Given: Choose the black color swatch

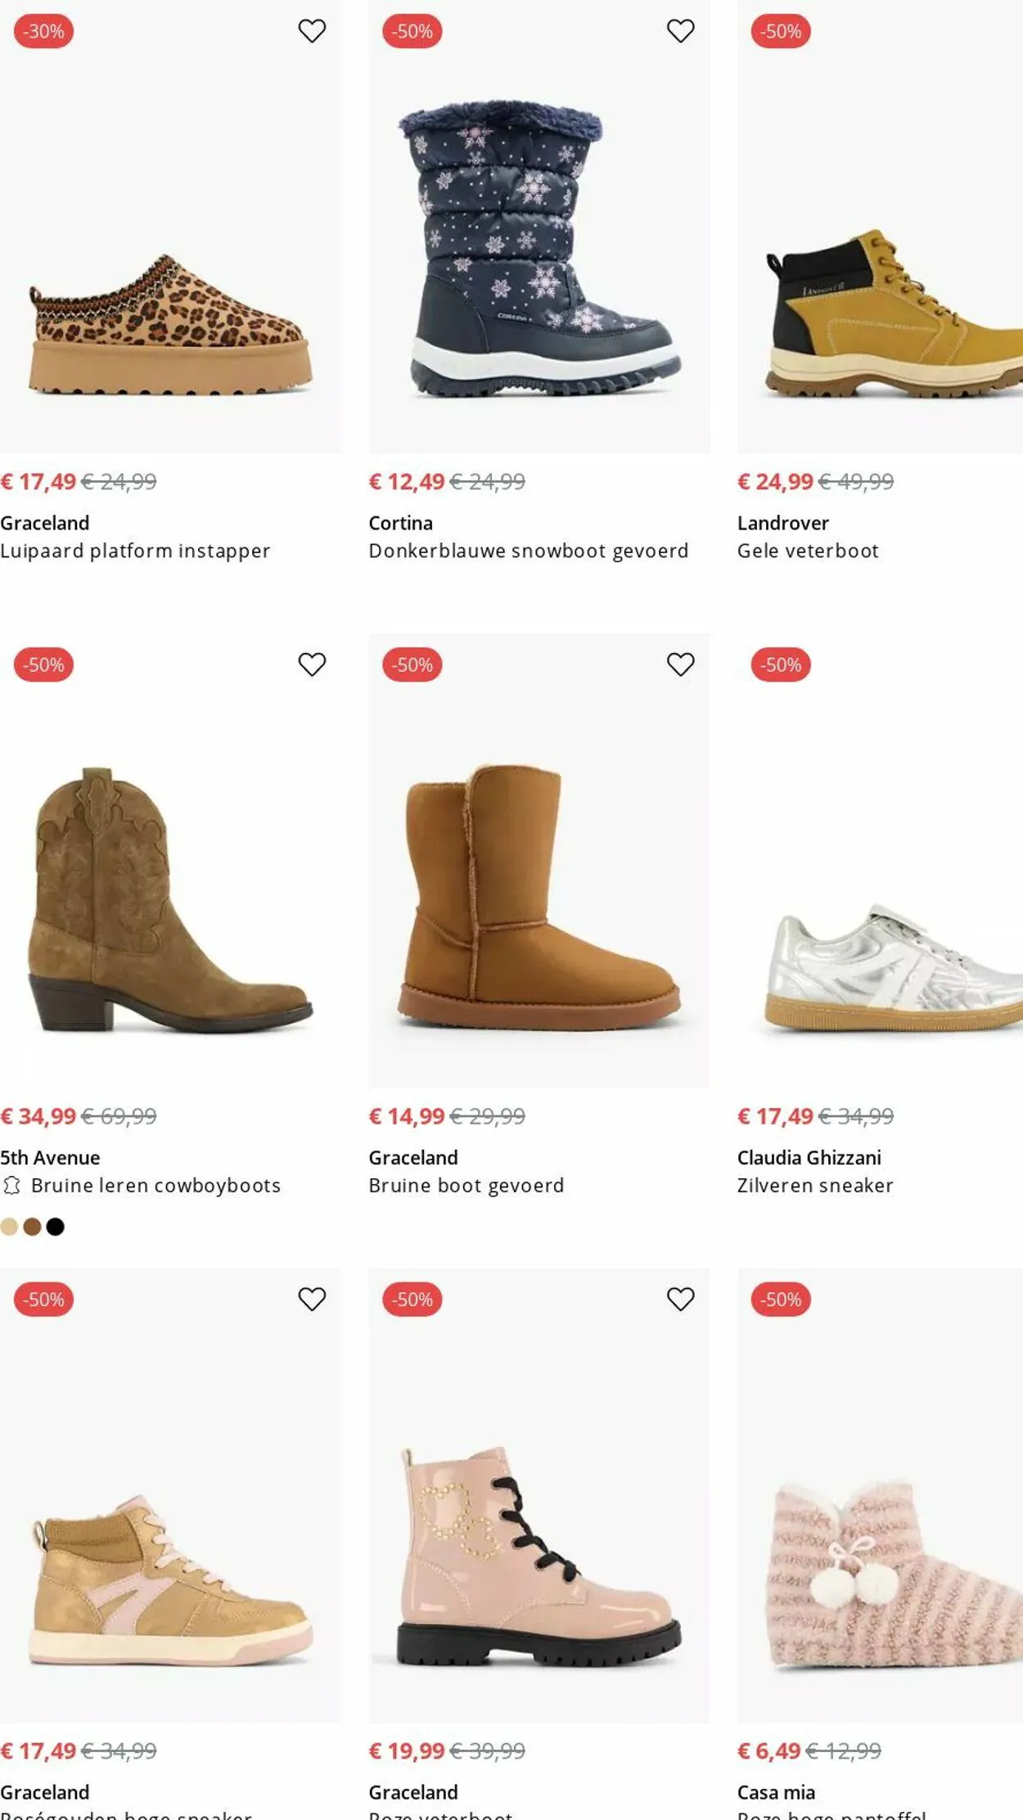Looking at the screenshot, I should point(56,1226).
